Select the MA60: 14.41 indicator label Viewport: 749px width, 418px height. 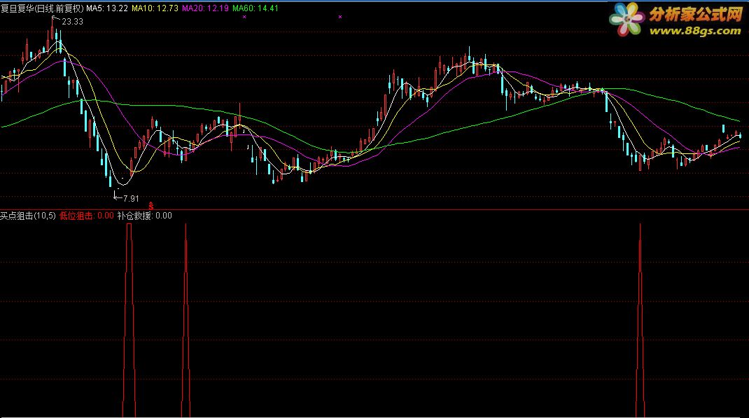tap(255, 8)
